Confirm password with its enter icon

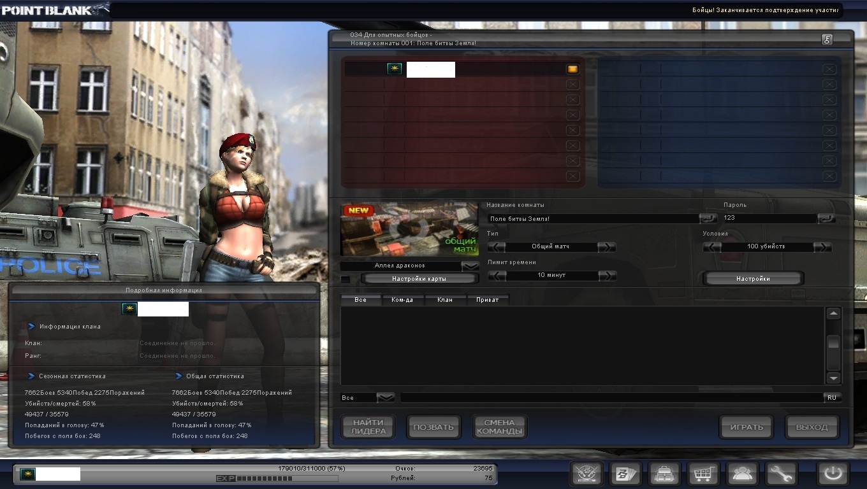(x=826, y=218)
